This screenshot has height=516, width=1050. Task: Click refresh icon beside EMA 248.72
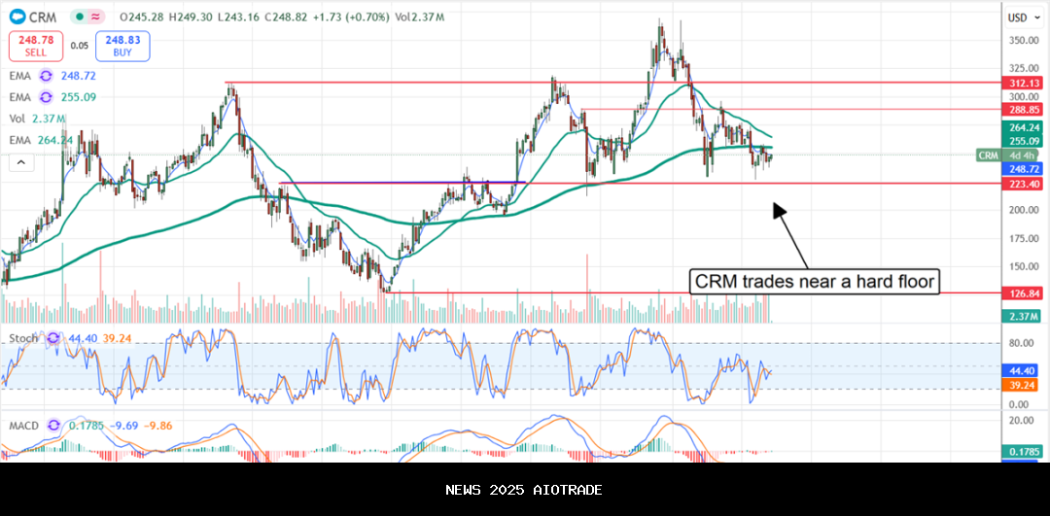coord(46,76)
